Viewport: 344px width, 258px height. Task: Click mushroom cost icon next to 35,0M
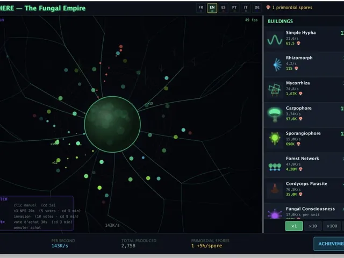pyautogui.click(x=300, y=194)
